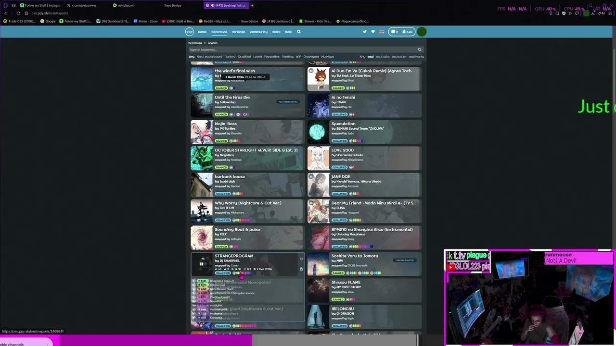This screenshot has height=346, width=616.
Task: Open a new browser tab with the plus
Action: click(x=252, y=5)
